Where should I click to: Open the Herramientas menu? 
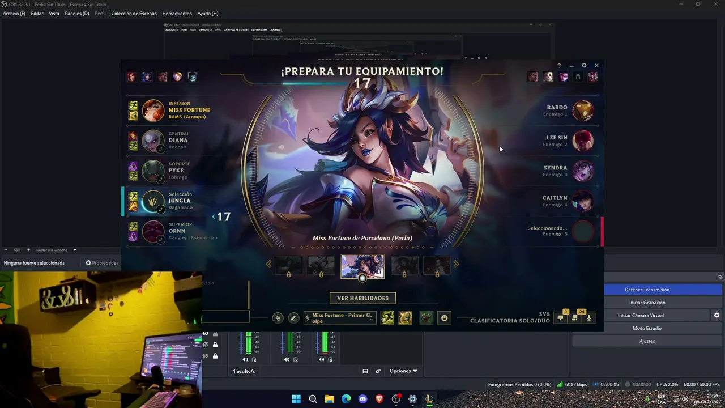coord(177,14)
